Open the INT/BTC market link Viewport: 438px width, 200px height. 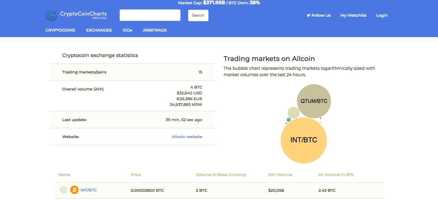coord(89,190)
